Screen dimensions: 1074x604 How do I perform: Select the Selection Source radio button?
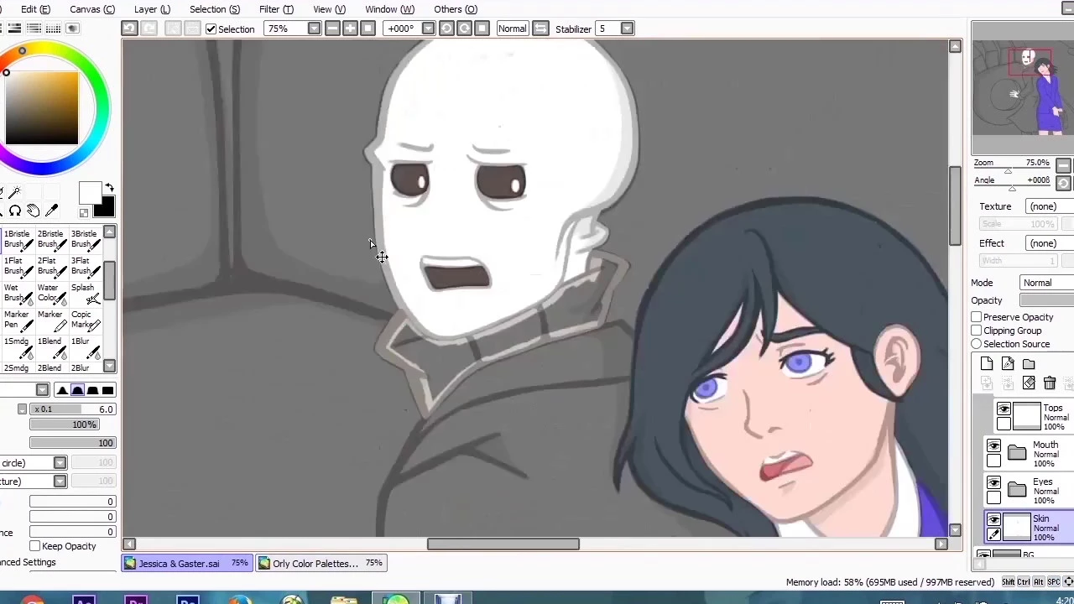(977, 344)
